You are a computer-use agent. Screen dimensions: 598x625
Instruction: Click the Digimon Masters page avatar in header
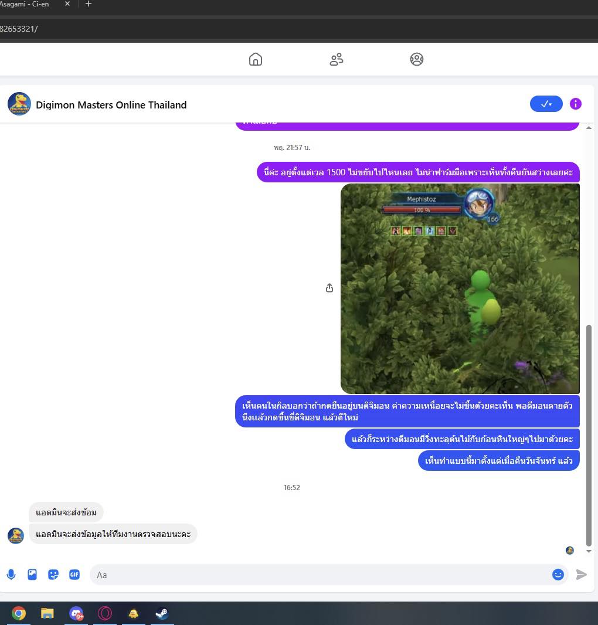[19, 104]
